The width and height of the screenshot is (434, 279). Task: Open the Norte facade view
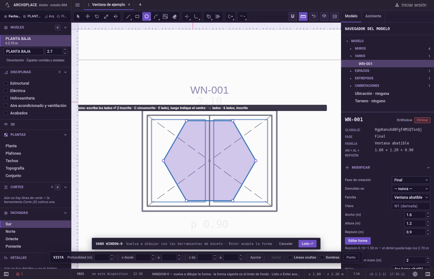(x=36, y=232)
